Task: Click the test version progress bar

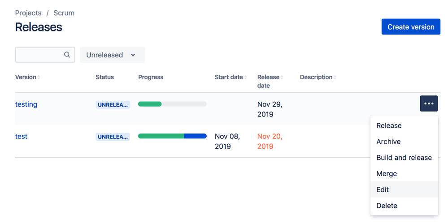Action: coord(172,136)
